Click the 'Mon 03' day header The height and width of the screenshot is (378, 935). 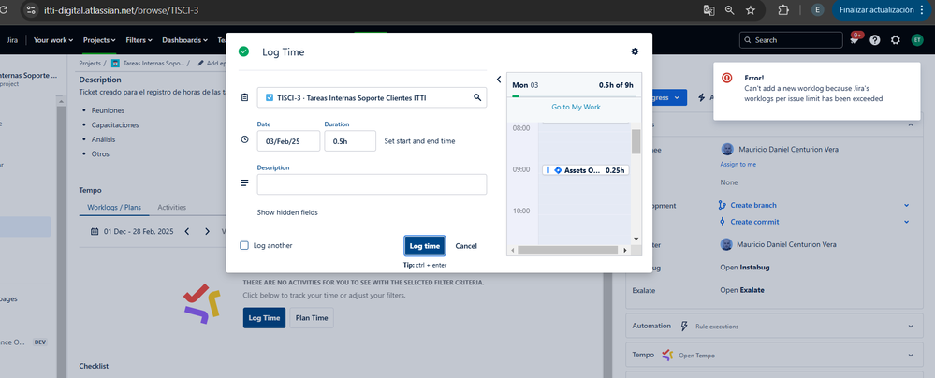click(525, 85)
